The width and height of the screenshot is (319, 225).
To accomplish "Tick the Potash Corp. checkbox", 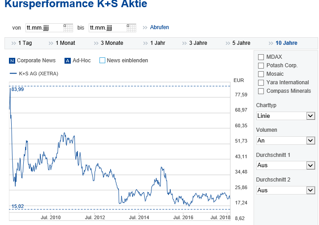I will coord(261,65).
